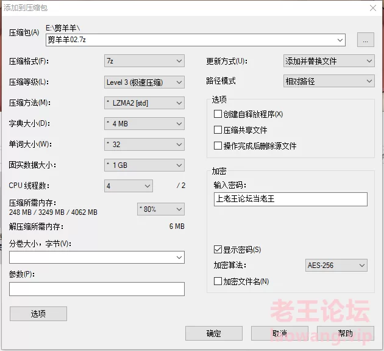The image size is (384, 351).
Task: Close the 添加到压缩包 dialog
Action: click(x=373, y=8)
